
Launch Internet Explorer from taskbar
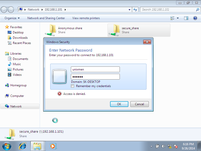pos(23,146)
